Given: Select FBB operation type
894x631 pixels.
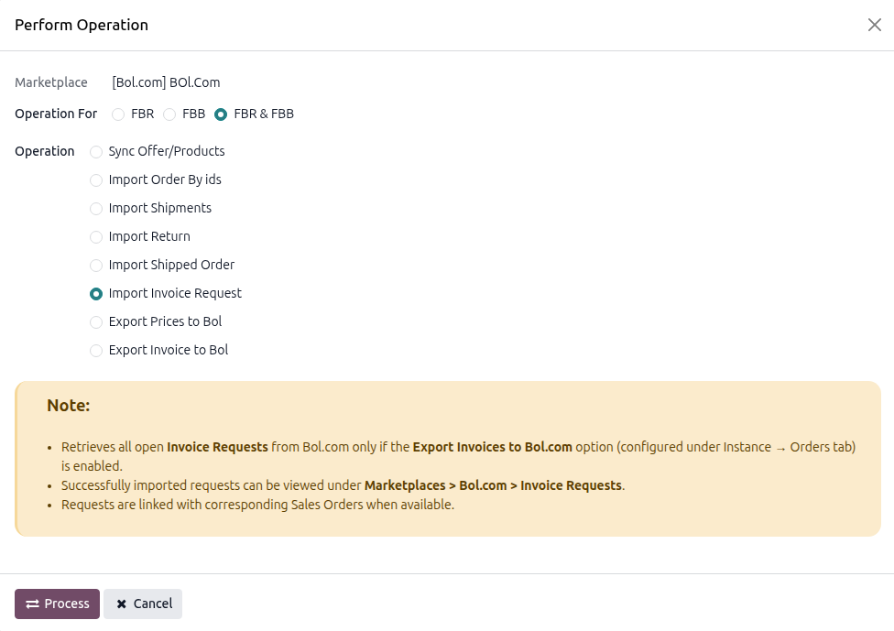Looking at the screenshot, I should pyautogui.click(x=169, y=114).
